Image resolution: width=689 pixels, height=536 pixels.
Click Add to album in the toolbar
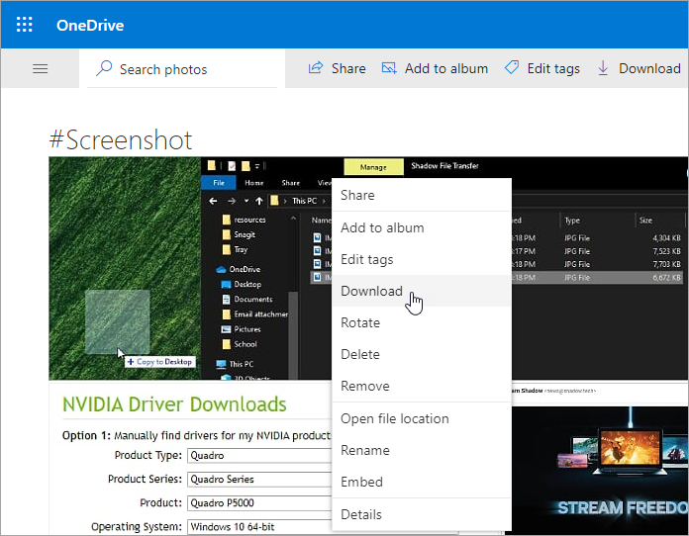coord(446,68)
